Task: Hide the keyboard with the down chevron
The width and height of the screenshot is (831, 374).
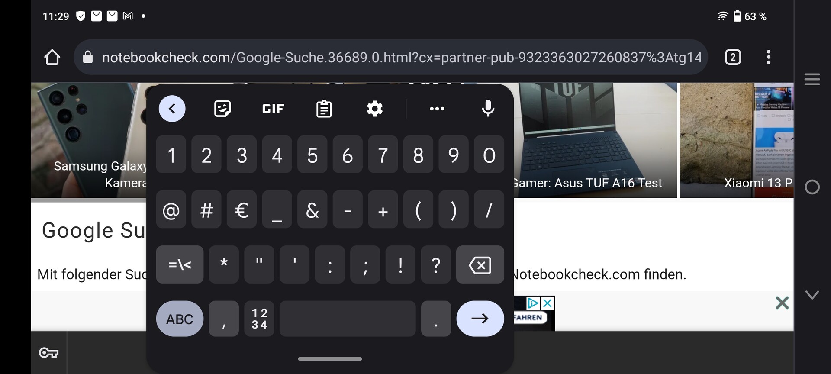Action: (812, 295)
